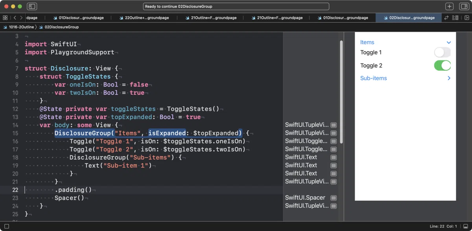Viewport: 472px width, 231px height.
Task: Go back with the left arrow
Action: (15, 18)
